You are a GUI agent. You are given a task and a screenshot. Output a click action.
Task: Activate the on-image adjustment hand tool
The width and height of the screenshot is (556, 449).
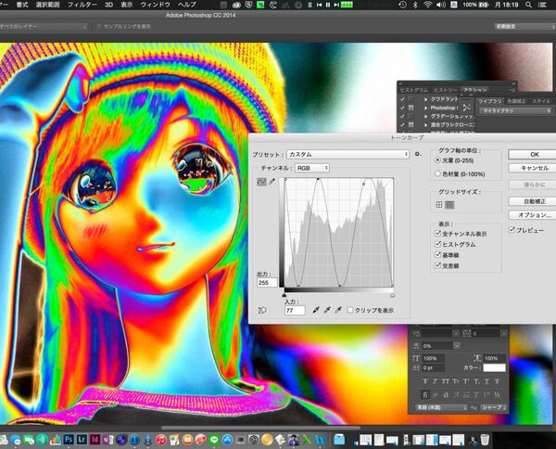(x=262, y=311)
